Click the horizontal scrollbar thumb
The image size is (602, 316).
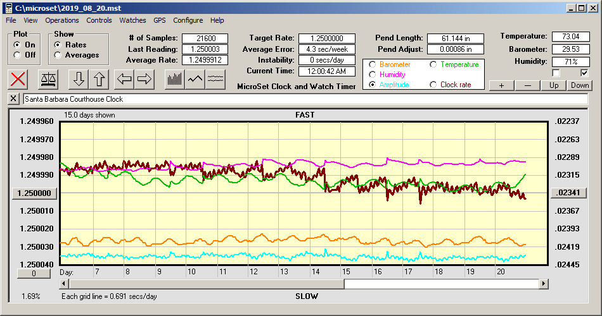[207, 284]
